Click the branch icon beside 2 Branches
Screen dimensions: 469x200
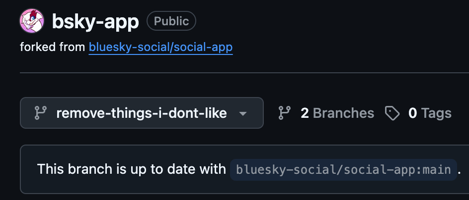coord(285,113)
